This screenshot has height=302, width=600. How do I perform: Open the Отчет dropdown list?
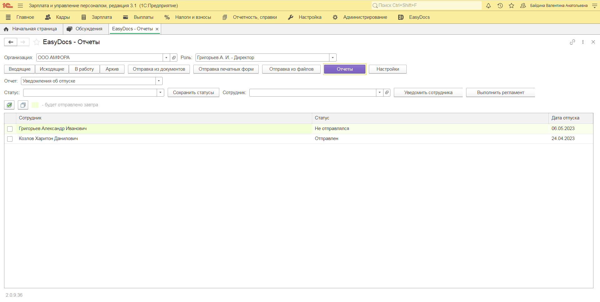pos(159,81)
